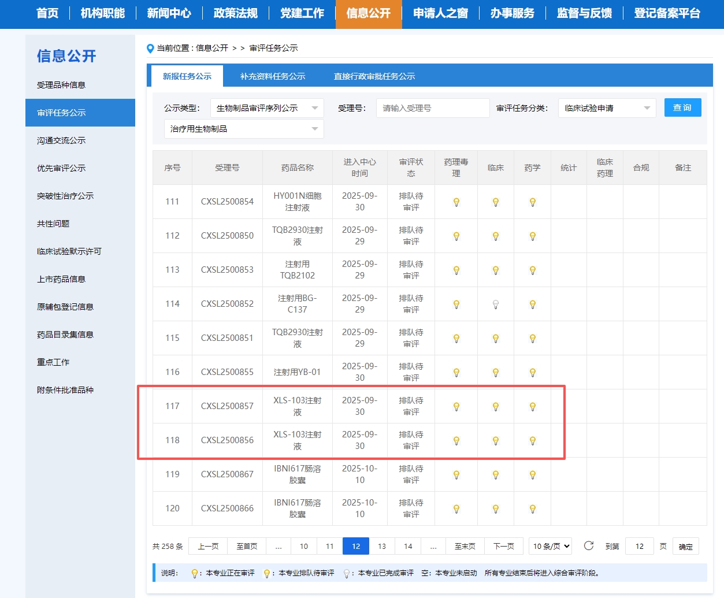Open 优先审评公示 in the sidebar
Viewport: 724px width, 598px height.
point(61,168)
